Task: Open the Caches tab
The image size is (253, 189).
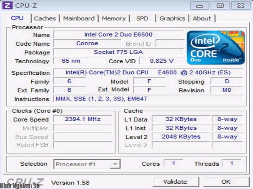Action: tap(45, 19)
